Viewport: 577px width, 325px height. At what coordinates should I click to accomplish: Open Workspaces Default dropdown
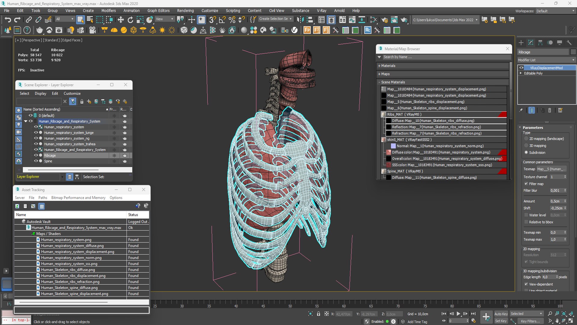pos(556,11)
